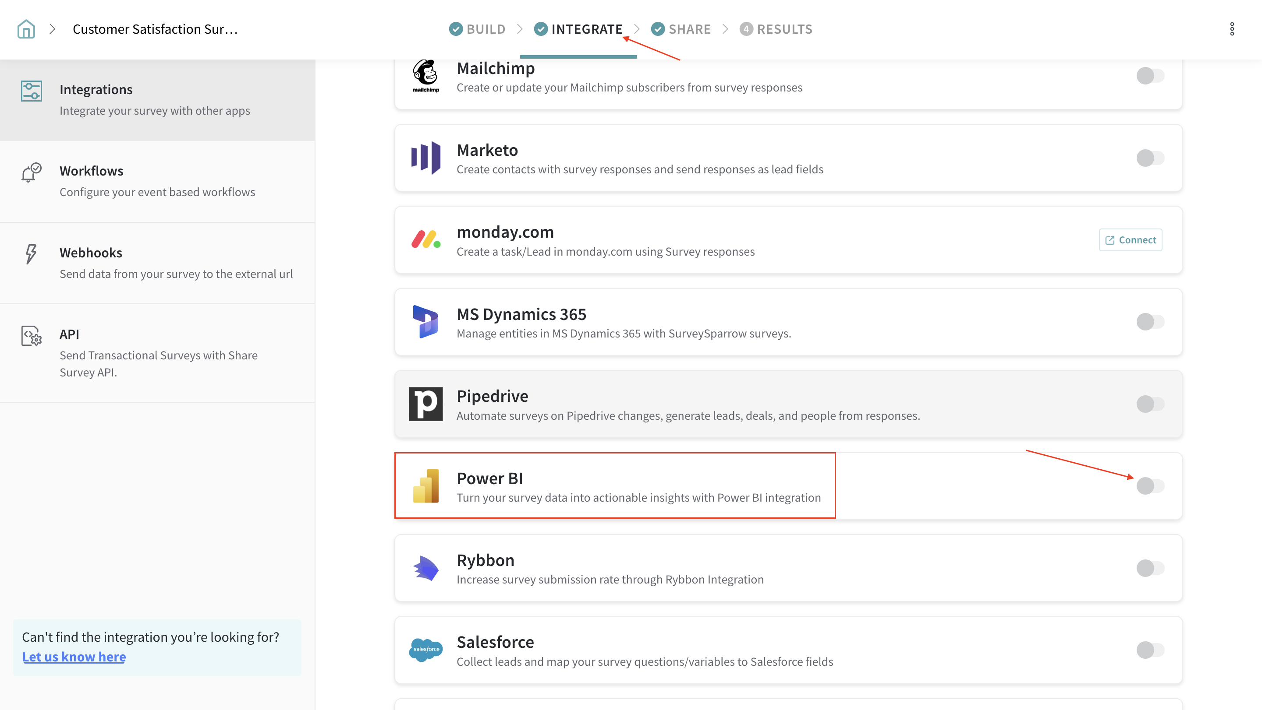Click the chevron between Build and Integrate
This screenshot has height=710, width=1262.
(520, 29)
